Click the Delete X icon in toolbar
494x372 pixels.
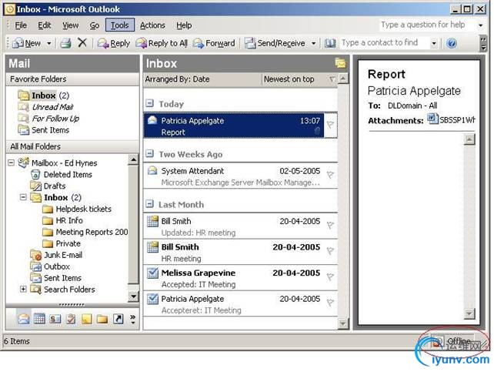82,42
